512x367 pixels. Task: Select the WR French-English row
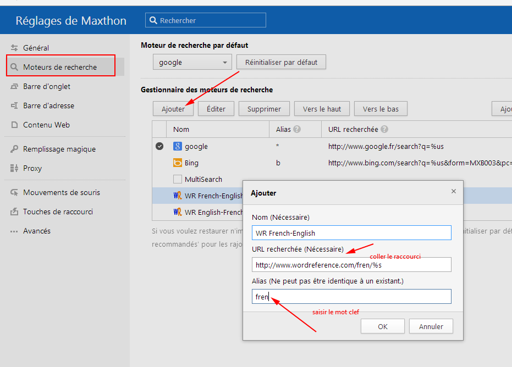tap(197, 196)
